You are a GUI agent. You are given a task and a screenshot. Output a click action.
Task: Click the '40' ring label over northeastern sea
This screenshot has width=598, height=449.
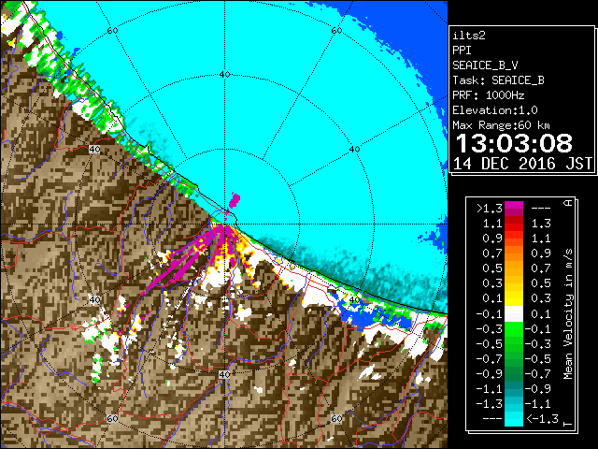click(x=354, y=150)
